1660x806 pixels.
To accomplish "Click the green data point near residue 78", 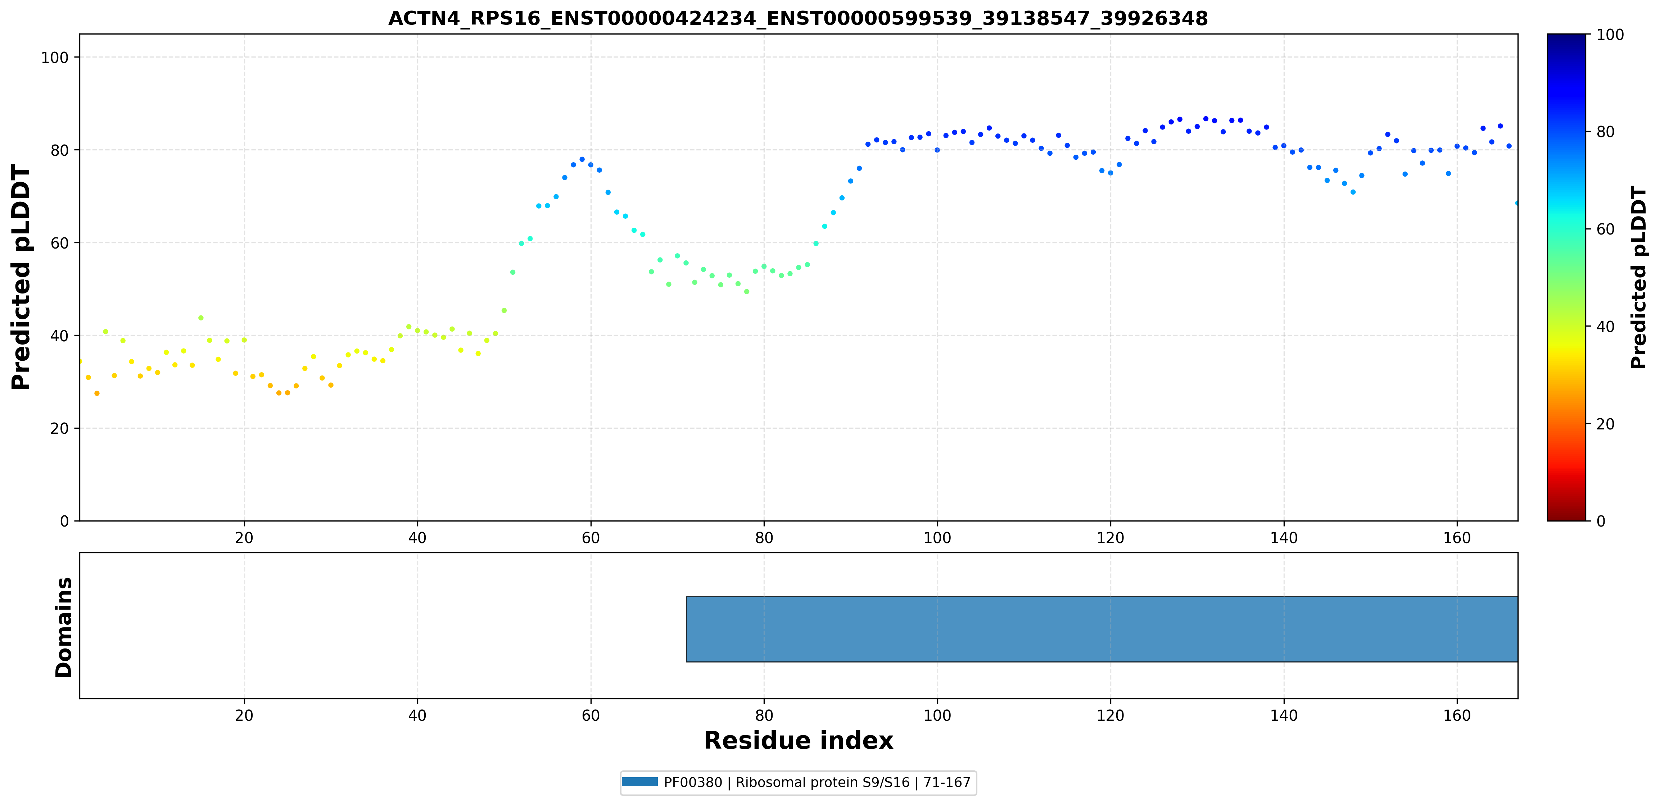I will pos(746,292).
